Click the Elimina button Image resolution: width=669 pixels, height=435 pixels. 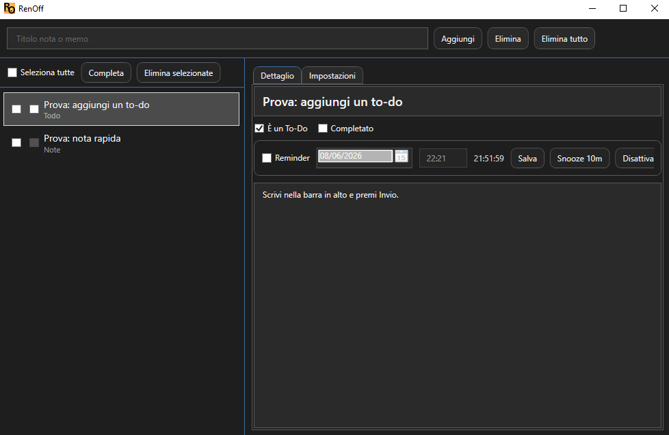[508, 39]
